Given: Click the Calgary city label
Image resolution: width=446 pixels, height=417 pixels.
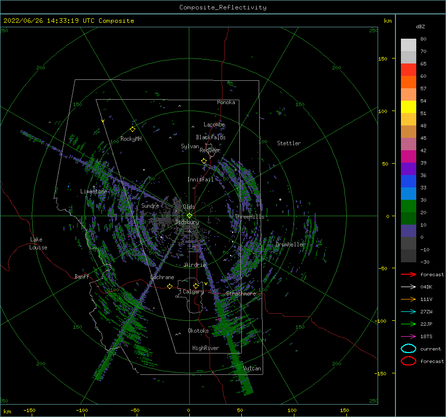Looking at the screenshot, I should coord(193,292).
